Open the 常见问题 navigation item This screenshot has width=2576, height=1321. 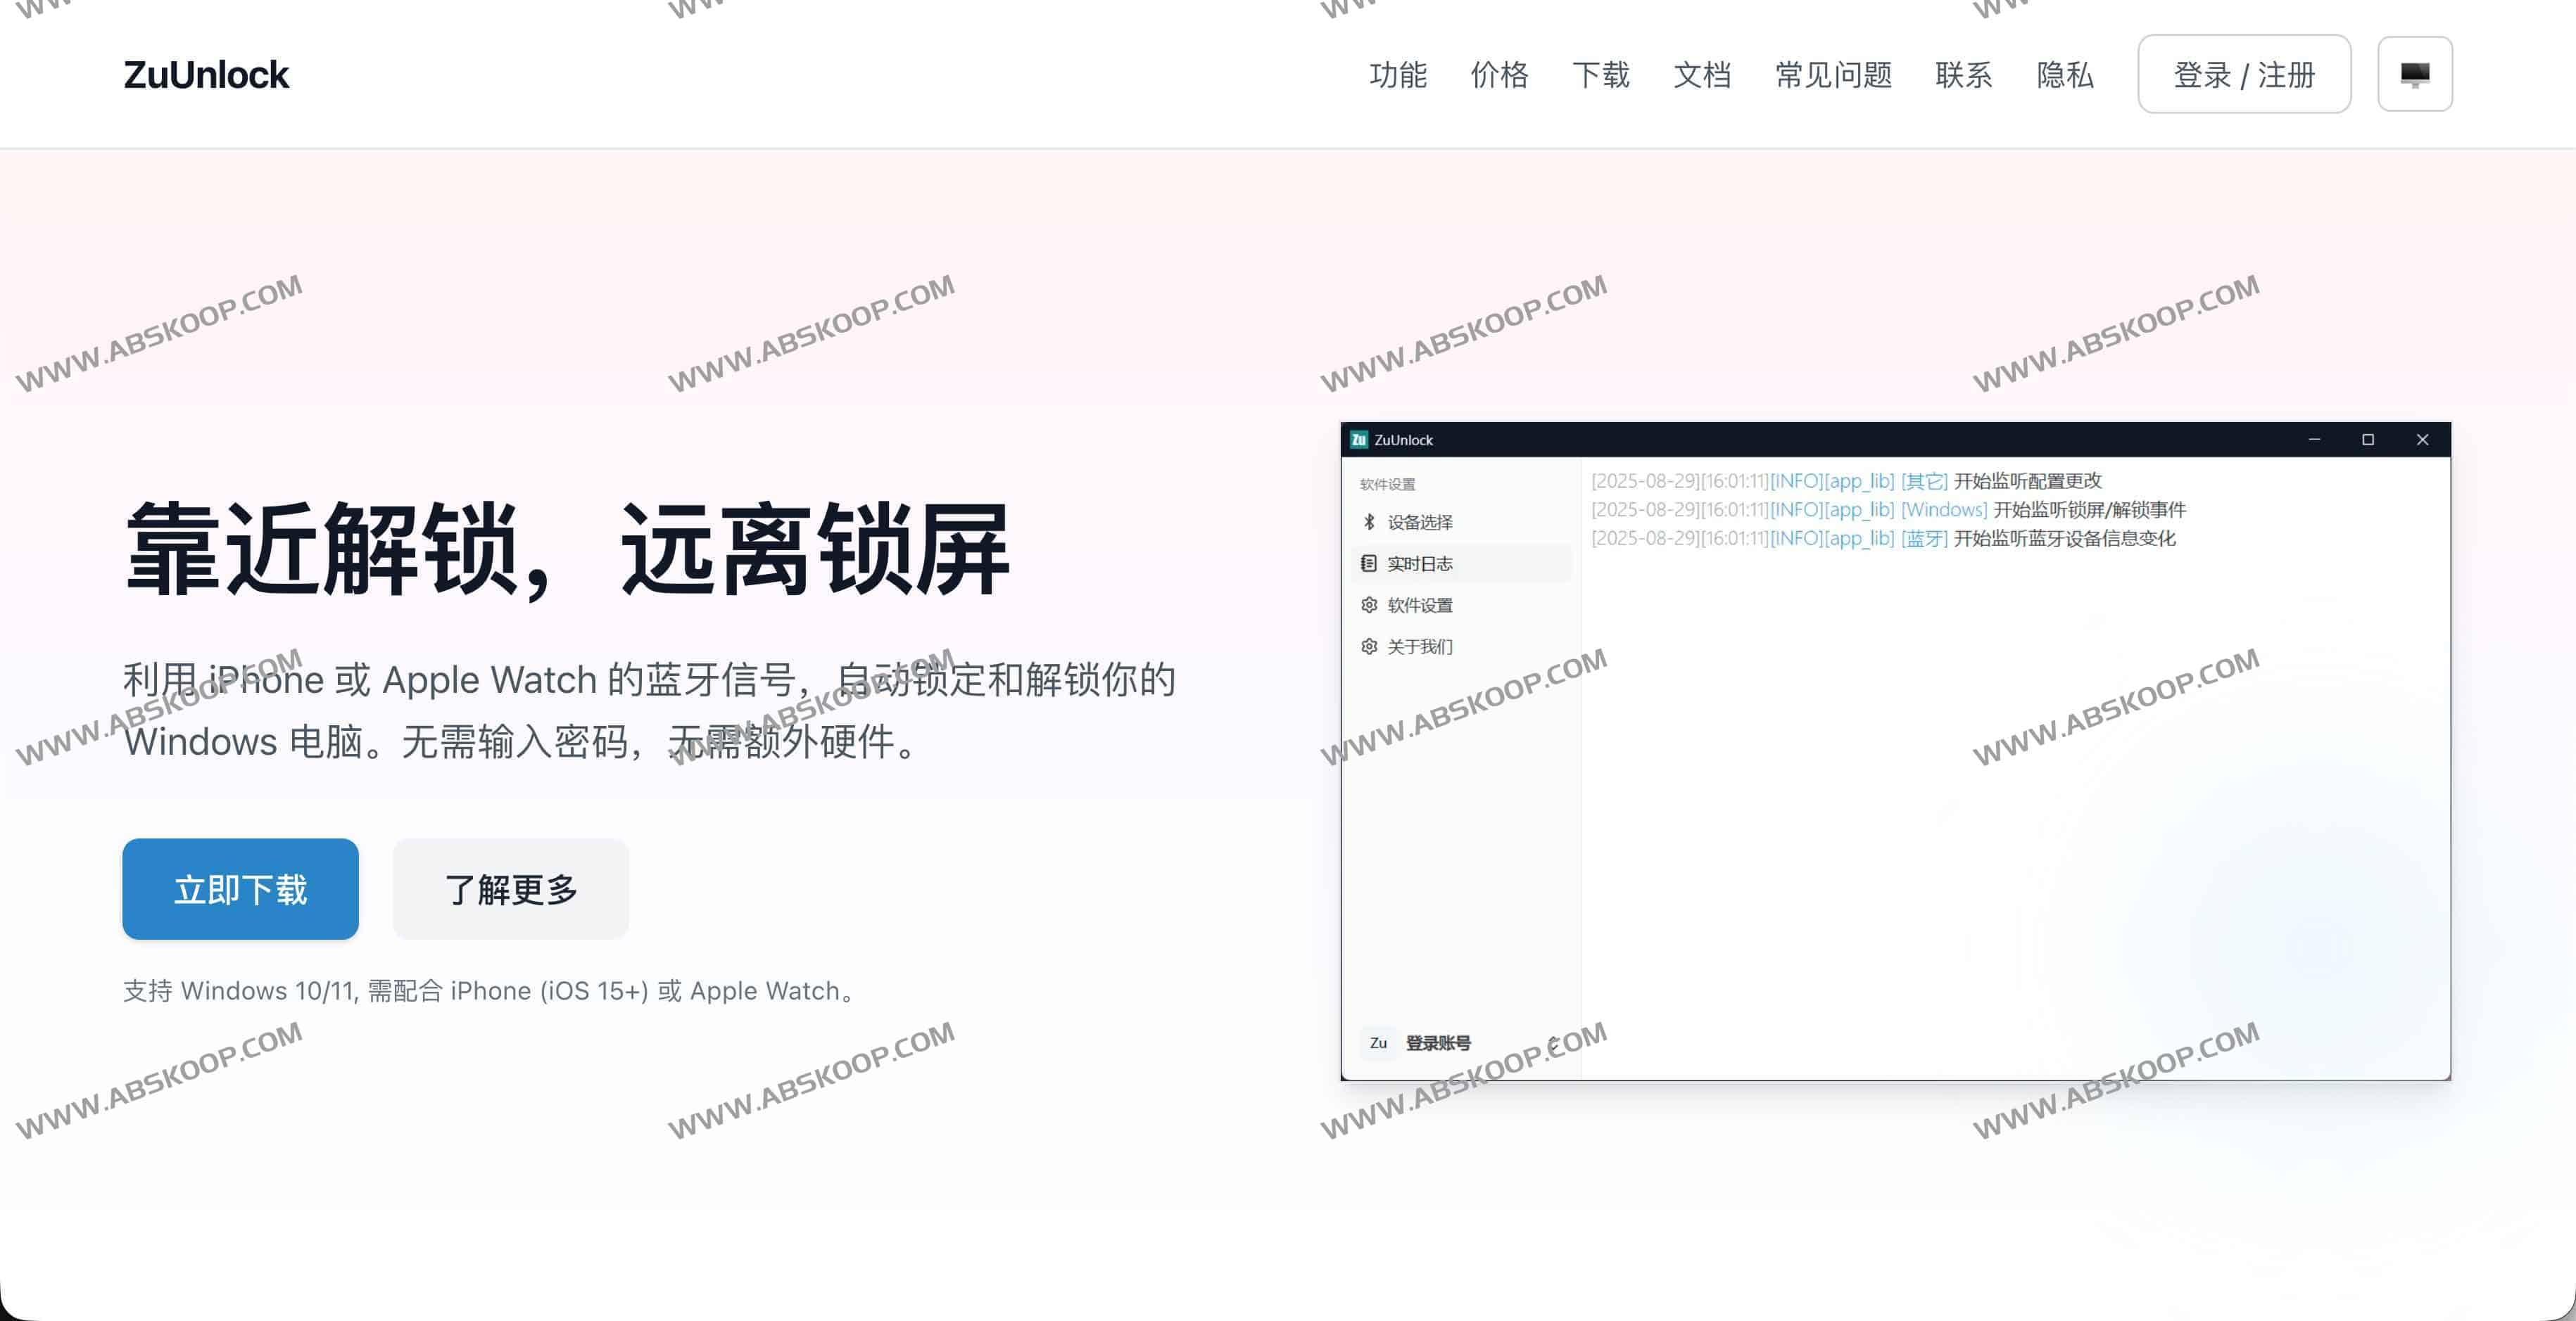tap(1833, 75)
